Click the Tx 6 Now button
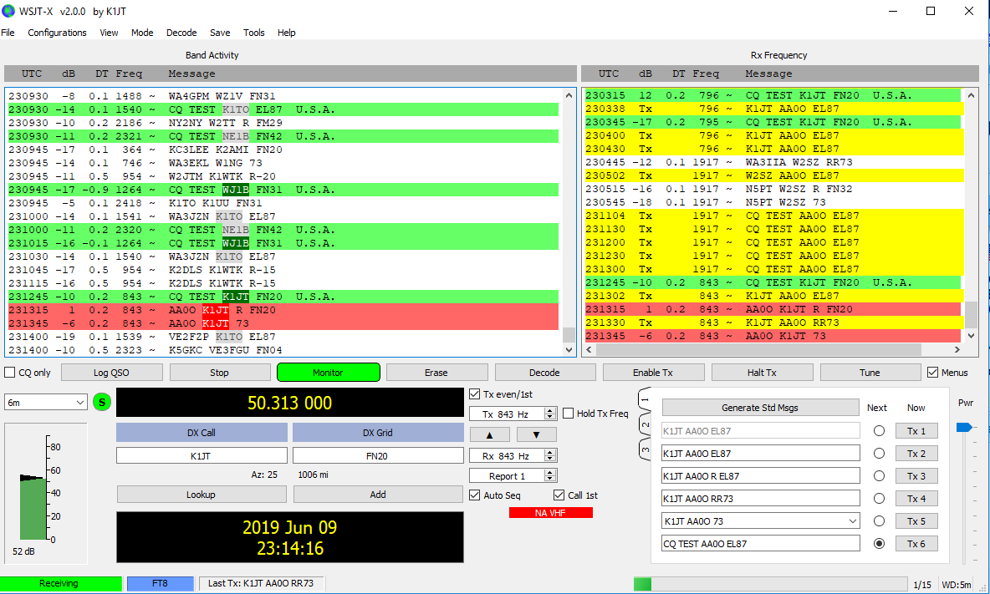Image resolution: width=990 pixels, height=594 pixels. click(x=916, y=544)
